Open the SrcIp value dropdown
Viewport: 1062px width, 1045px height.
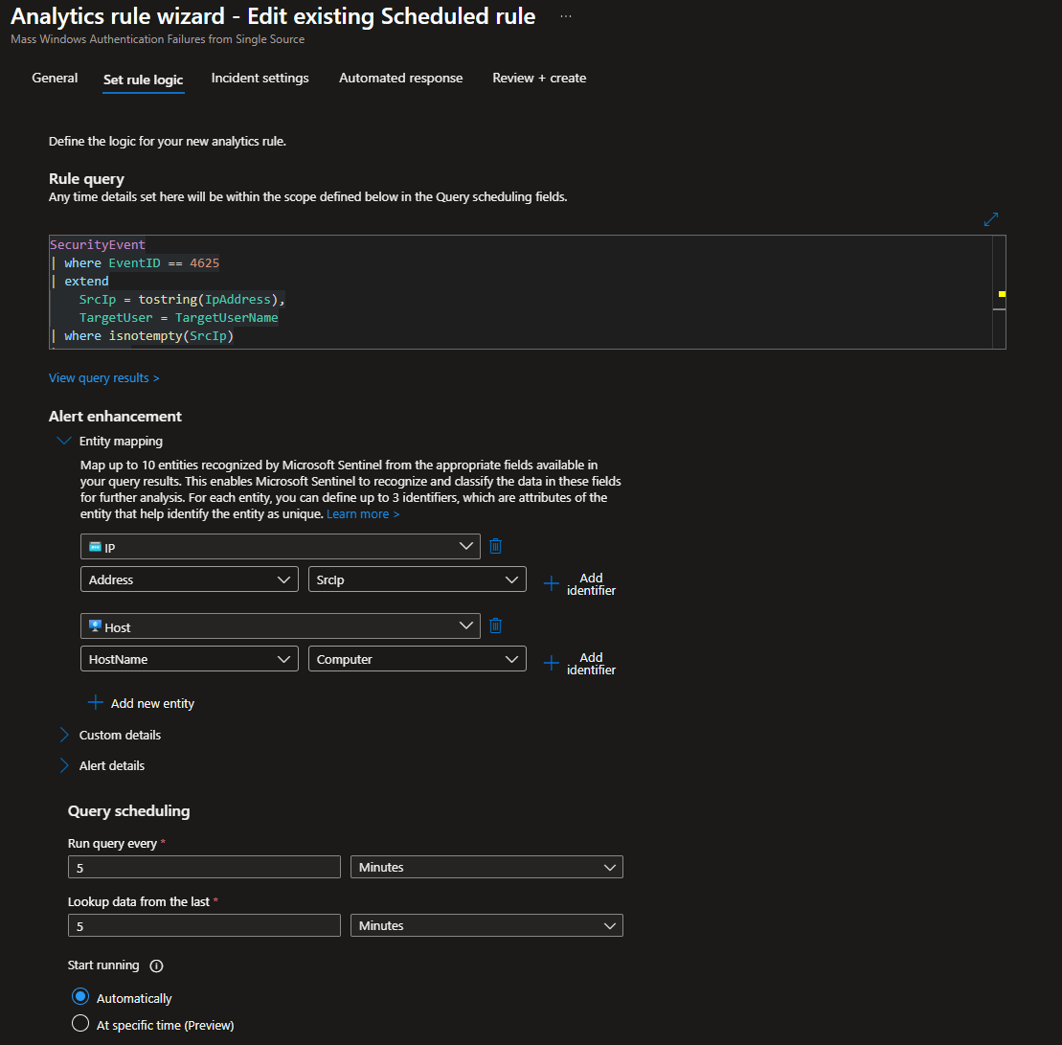tap(417, 579)
